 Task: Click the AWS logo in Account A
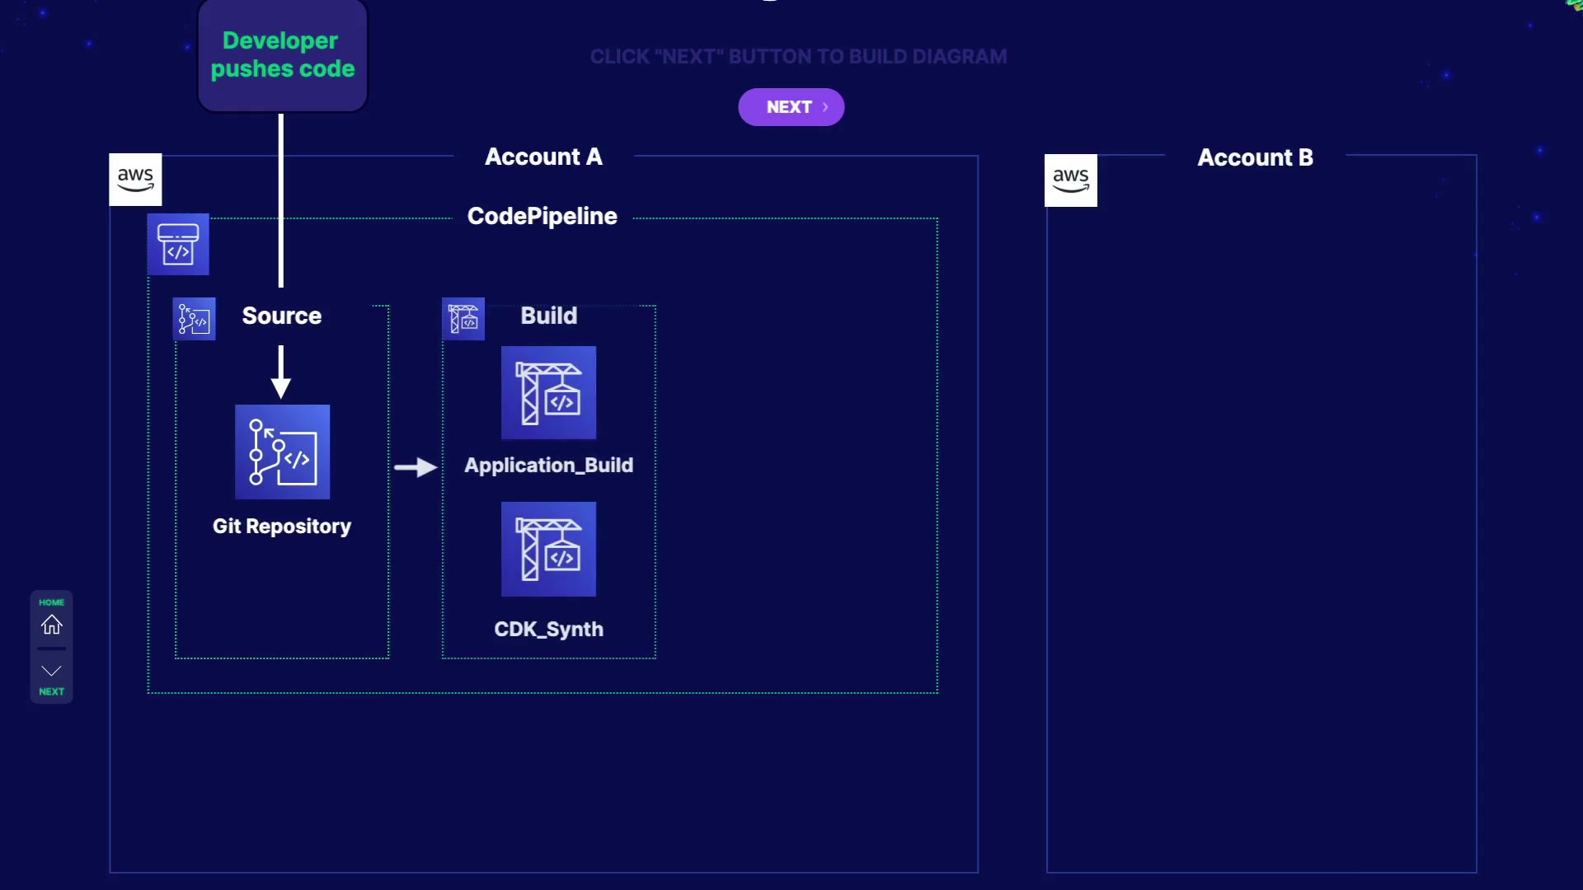click(x=135, y=179)
